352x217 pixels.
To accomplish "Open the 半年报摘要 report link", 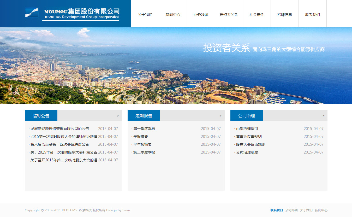I will click(142, 144).
